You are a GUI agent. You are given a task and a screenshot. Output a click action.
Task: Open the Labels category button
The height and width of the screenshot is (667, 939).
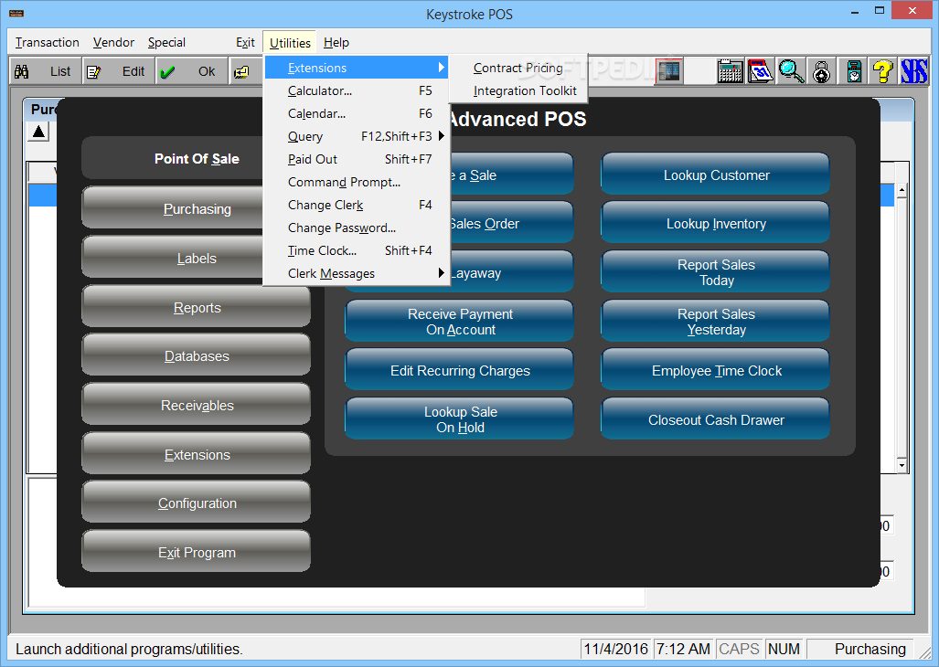[174, 259]
